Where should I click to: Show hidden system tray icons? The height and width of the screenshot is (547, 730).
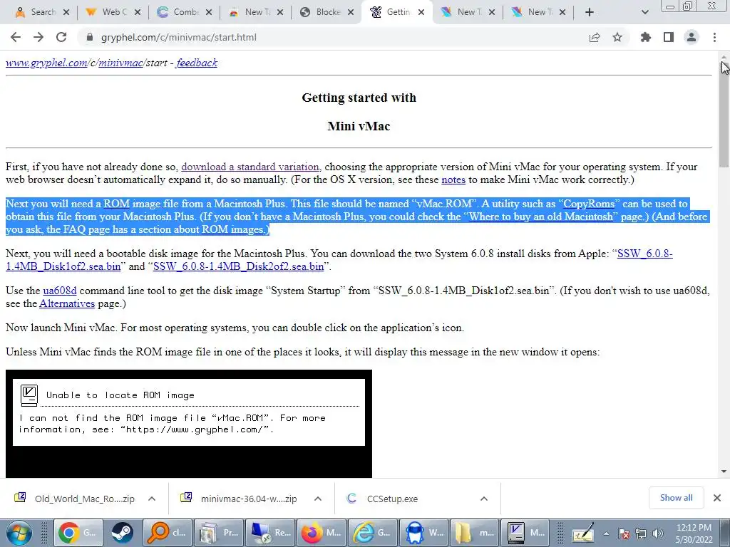(x=606, y=533)
